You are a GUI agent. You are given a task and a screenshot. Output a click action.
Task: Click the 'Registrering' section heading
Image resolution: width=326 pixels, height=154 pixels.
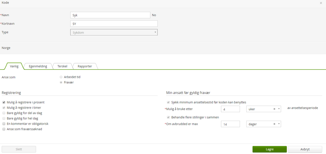[11, 93]
